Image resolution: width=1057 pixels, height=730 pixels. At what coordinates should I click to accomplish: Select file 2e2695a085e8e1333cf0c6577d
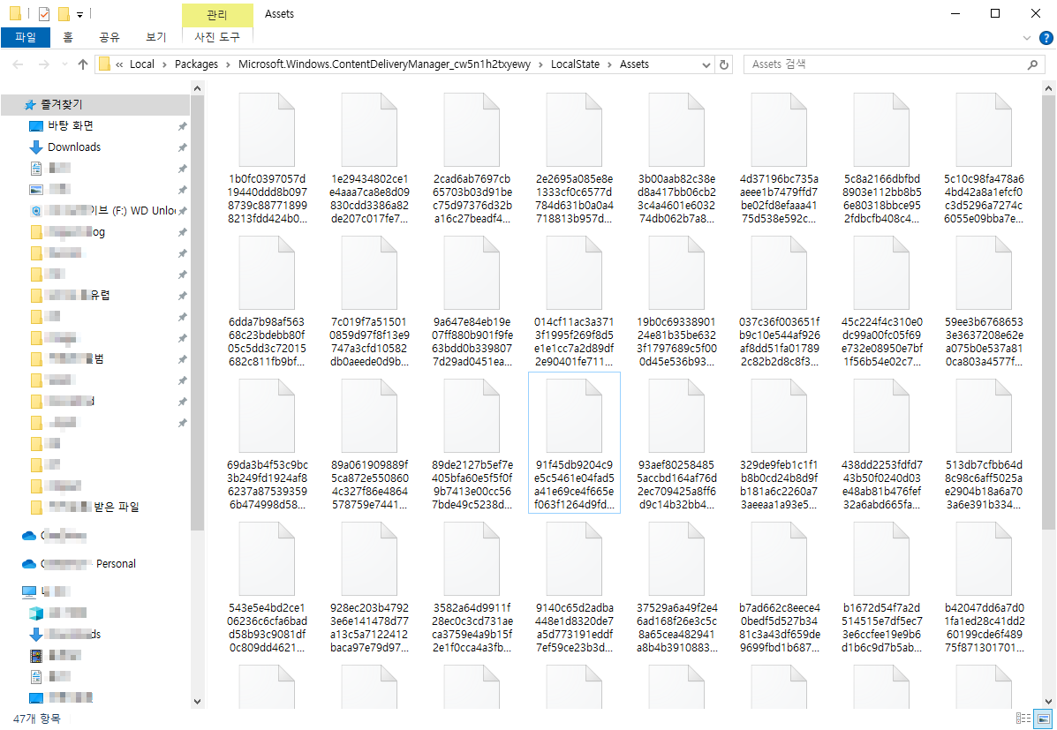574,158
